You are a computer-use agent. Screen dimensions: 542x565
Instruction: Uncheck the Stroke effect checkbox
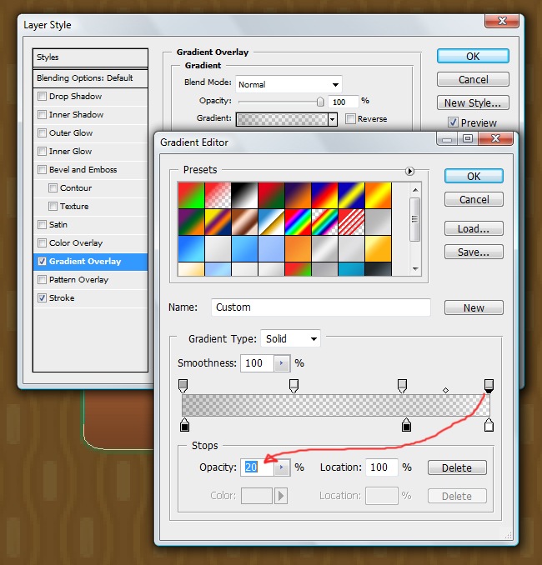[x=43, y=298]
